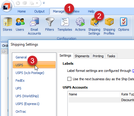Image resolution: width=134 pixels, height=116 pixels.
Task: Click the greyed box icon in quick access toolbar
Action: [25, 3]
